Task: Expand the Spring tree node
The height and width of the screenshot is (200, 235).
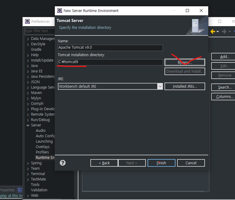Action: click(28, 163)
